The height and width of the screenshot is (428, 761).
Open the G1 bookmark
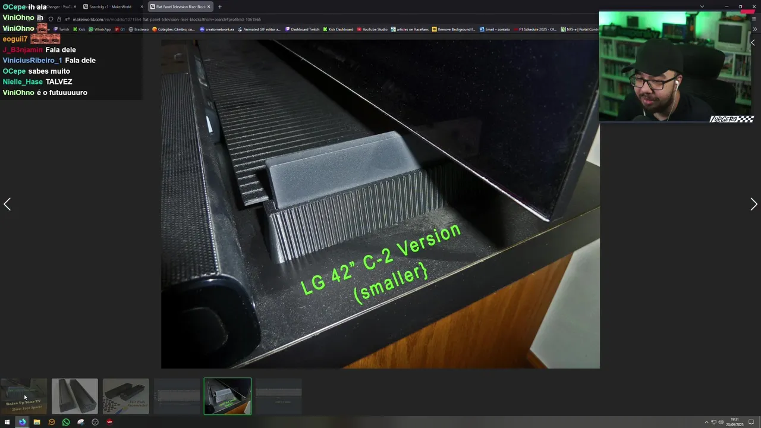click(x=120, y=29)
